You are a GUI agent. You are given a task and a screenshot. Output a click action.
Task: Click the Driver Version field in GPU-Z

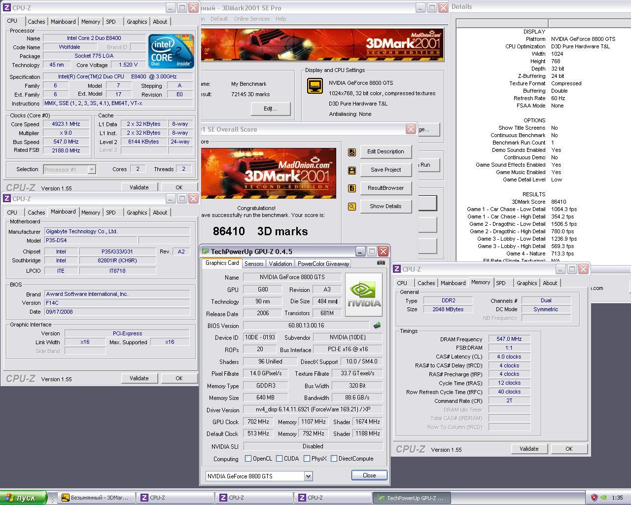(313, 410)
